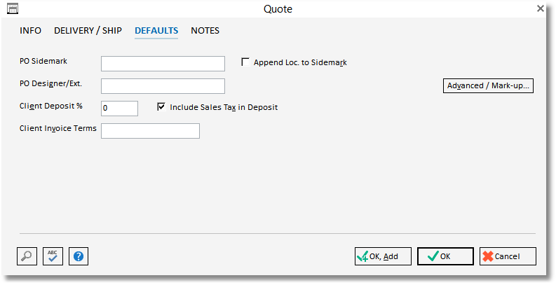The height and width of the screenshot is (285, 556).
Task: Select the DEFAULTS tab
Action: (x=156, y=31)
